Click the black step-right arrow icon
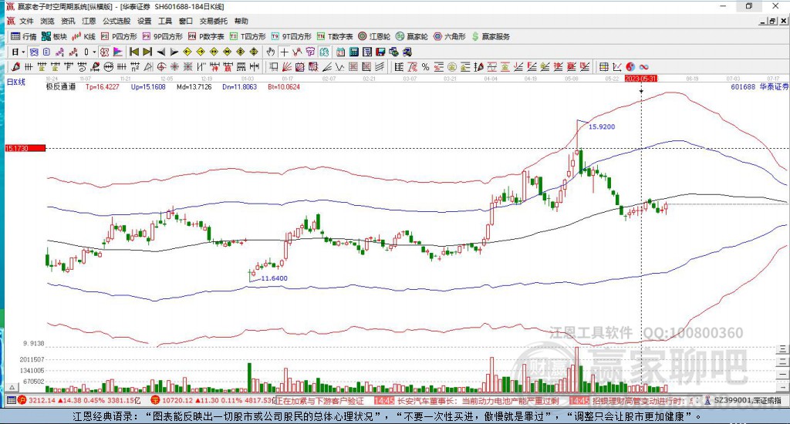 click(x=174, y=52)
